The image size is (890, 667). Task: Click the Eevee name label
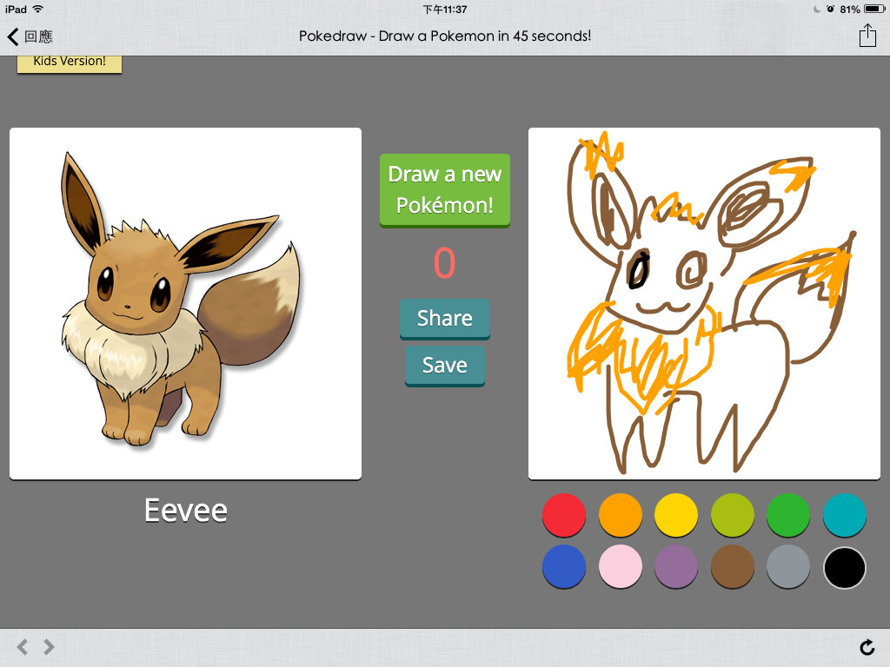[x=186, y=511]
